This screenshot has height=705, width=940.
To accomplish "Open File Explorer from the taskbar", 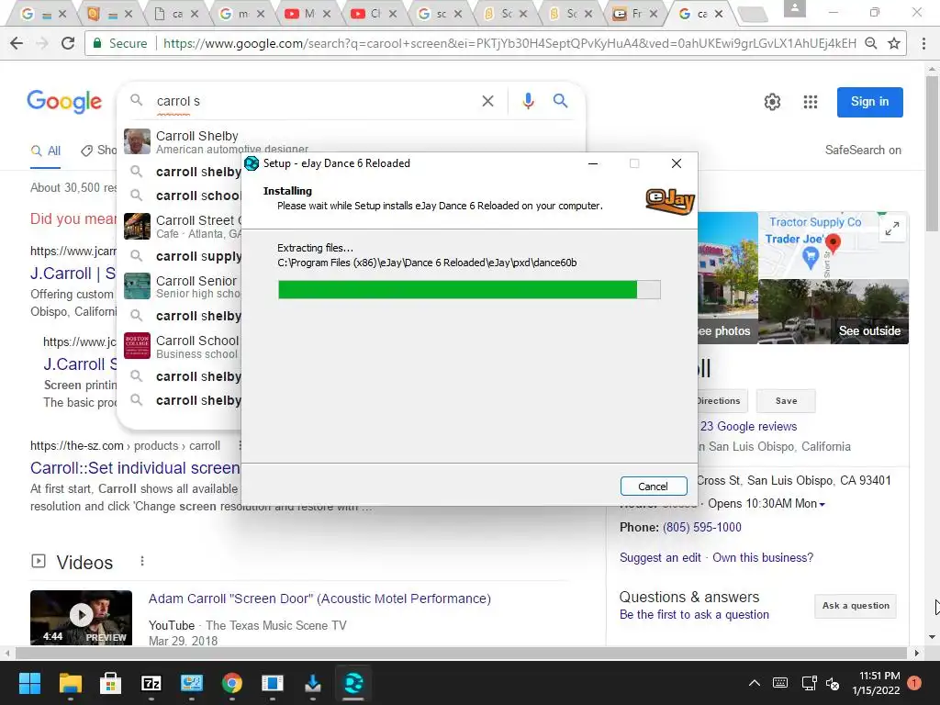I will point(70,683).
